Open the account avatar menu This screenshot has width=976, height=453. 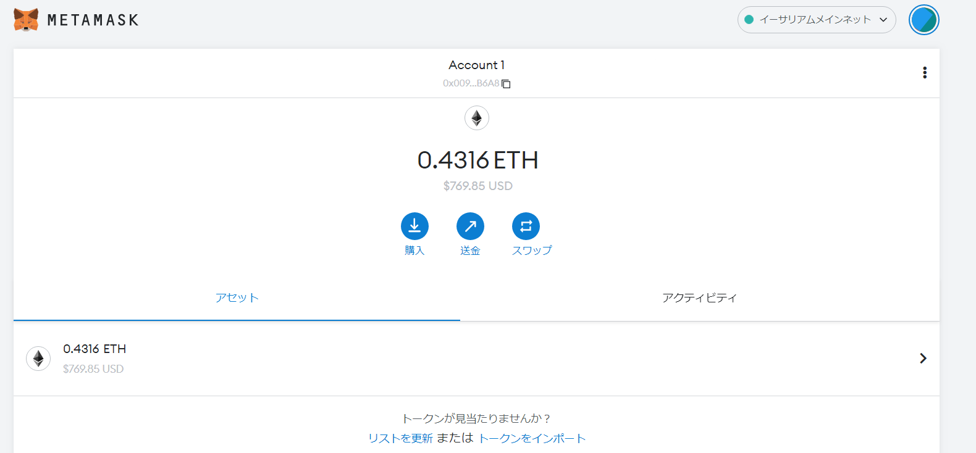[923, 20]
